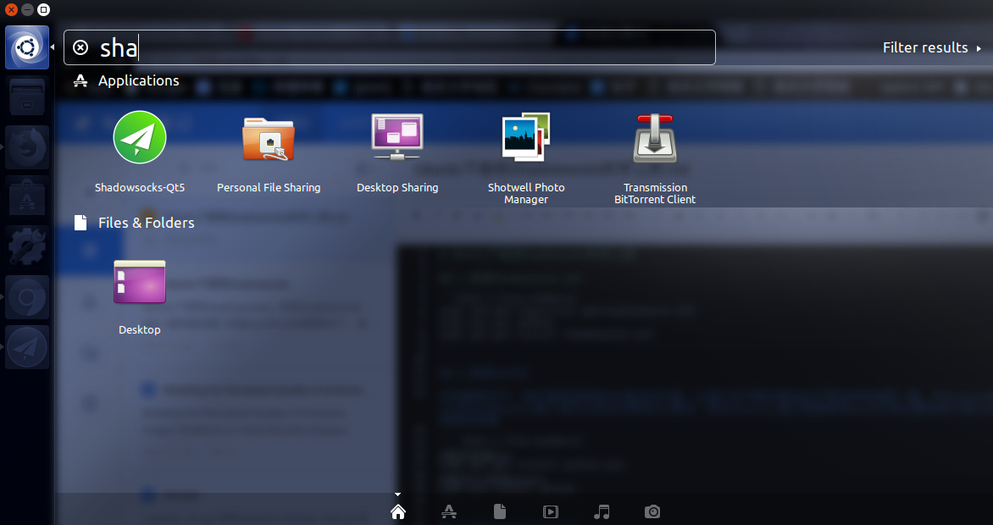Maximize the Dash with the top-left square button
993x525 pixels.
[x=43, y=9]
